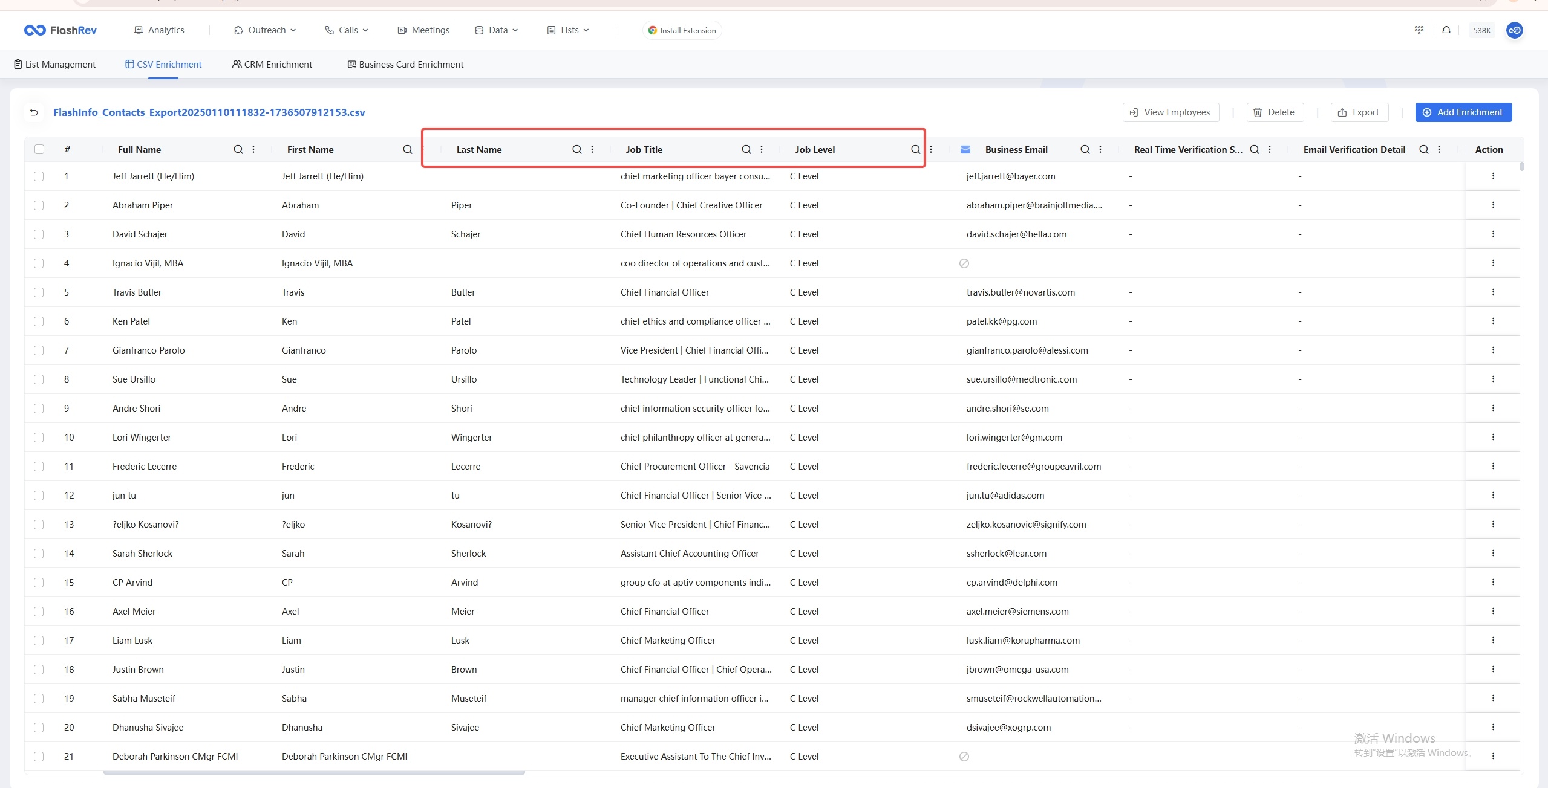Open the FlashInfo_Contacts_Export csv file name link
Image resolution: width=1548 pixels, height=788 pixels.
[209, 112]
